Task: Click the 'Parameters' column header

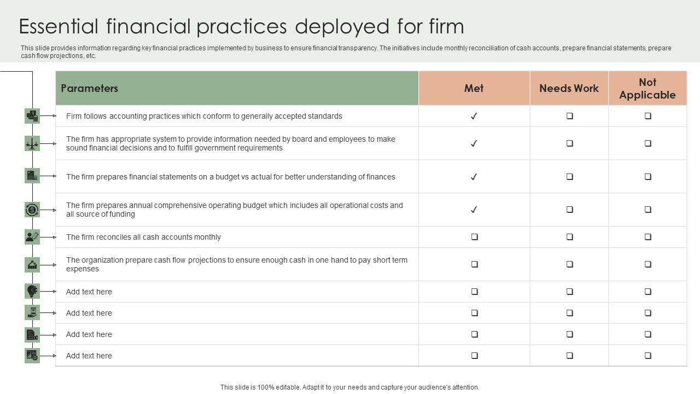Action: (237, 88)
